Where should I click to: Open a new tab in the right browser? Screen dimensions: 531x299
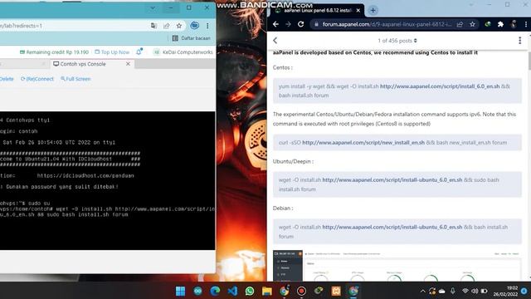click(373, 11)
